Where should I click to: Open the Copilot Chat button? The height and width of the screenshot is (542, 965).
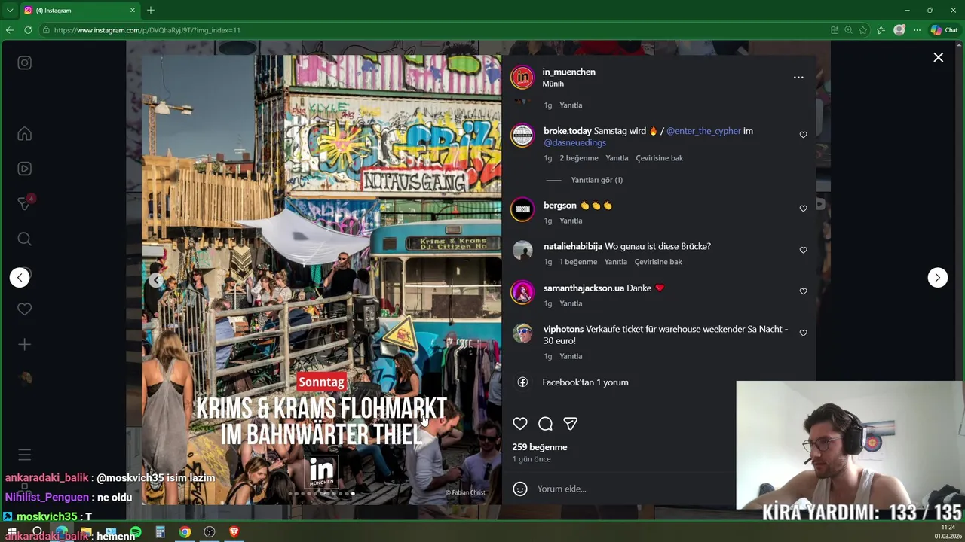(944, 30)
